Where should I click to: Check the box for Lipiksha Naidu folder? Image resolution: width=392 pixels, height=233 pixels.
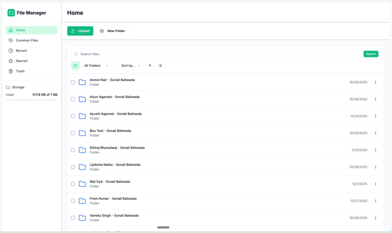73,167
